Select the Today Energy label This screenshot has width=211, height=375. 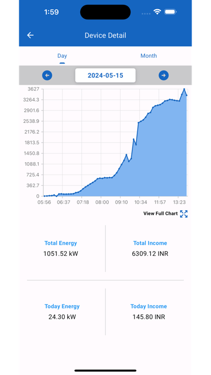(x=62, y=307)
